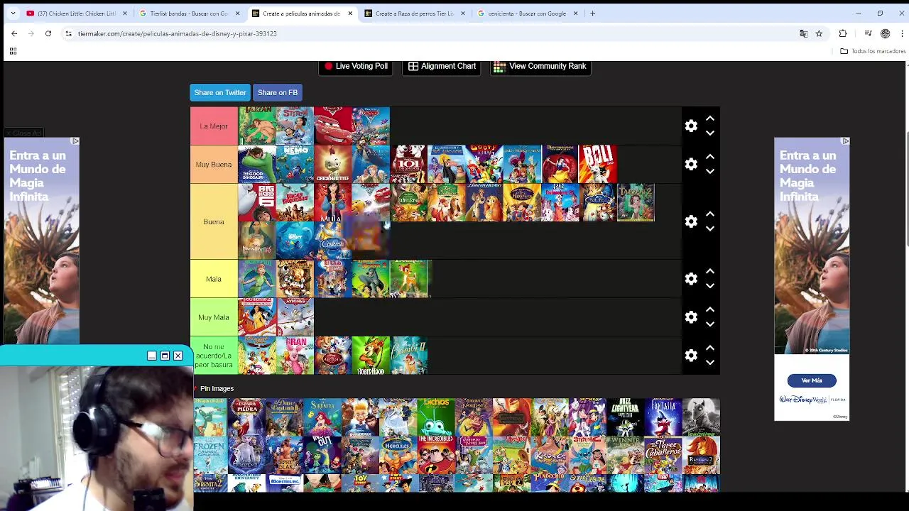
Task: Open settings gear for La Mejor tier
Action: click(691, 126)
